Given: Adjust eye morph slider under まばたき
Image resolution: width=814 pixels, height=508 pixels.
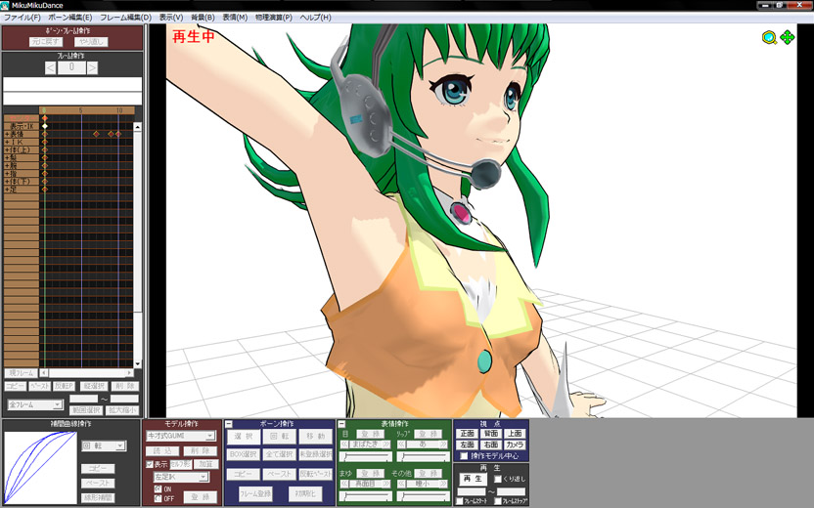Looking at the screenshot, I should tap(366, 457).
